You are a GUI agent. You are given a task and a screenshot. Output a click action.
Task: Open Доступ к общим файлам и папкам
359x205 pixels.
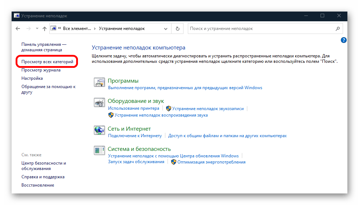pos(227,136)
